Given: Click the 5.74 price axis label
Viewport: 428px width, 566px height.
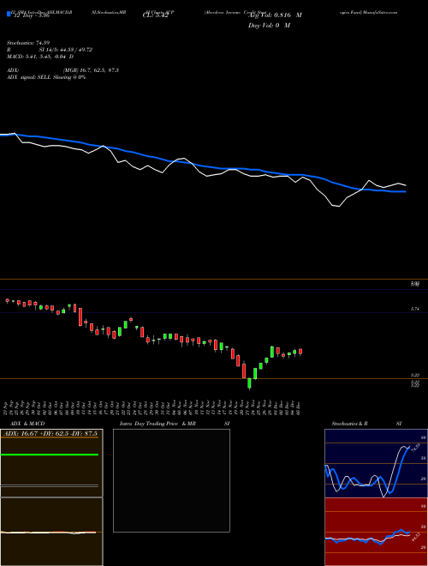Looking at the screenshot, I should tap(415, 309).
